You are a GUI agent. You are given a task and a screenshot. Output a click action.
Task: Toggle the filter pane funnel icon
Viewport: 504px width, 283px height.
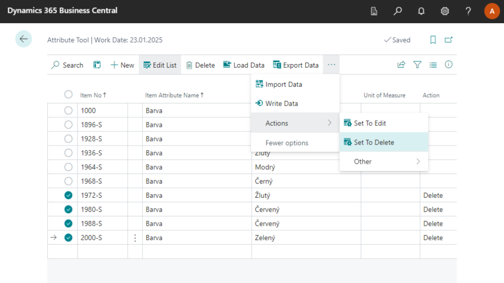click(x=417, y=65)
